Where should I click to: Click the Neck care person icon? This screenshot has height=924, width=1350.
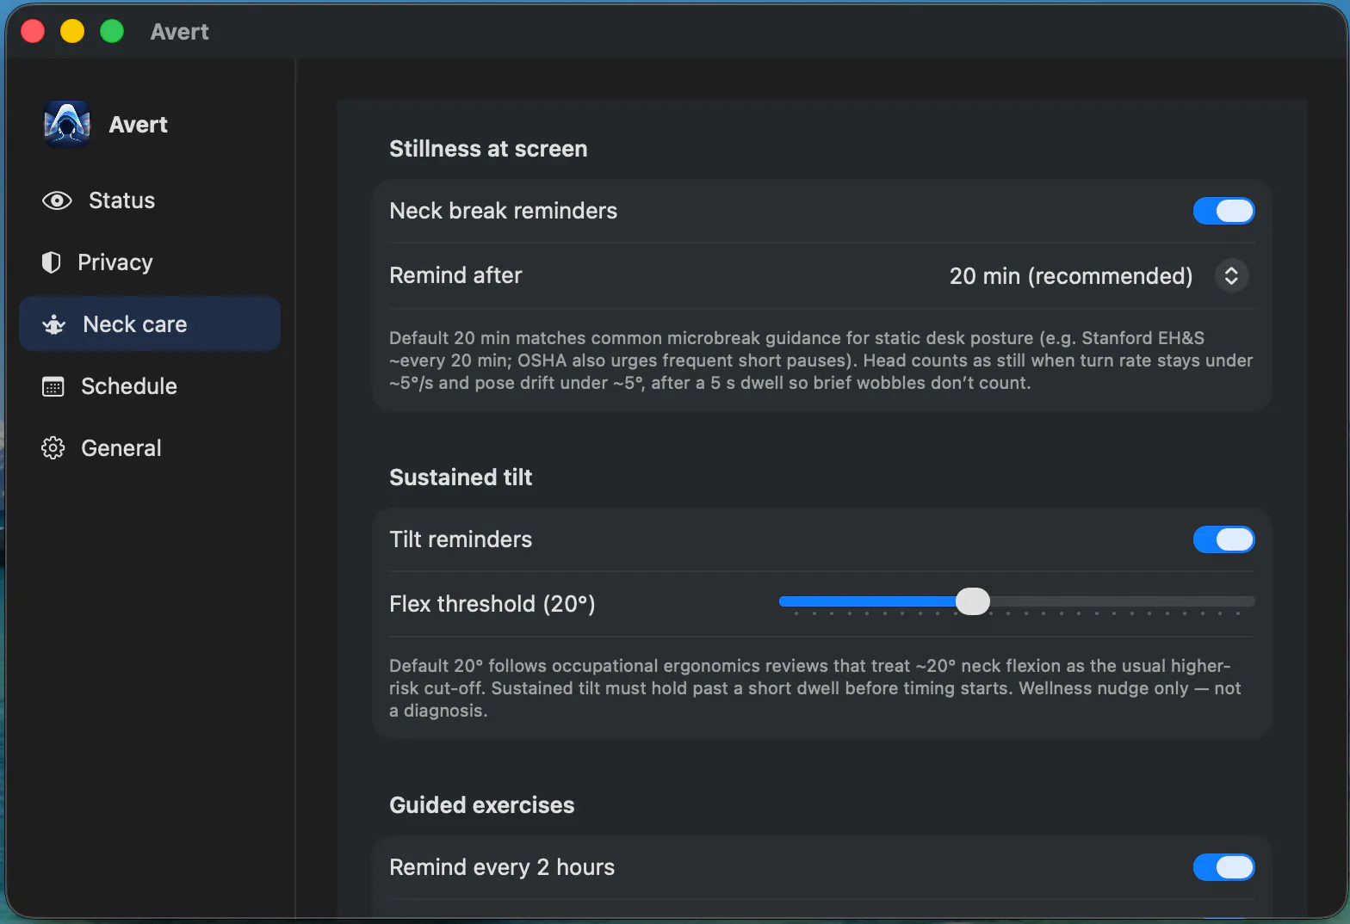pyautogui.click(x=53, y=324)
